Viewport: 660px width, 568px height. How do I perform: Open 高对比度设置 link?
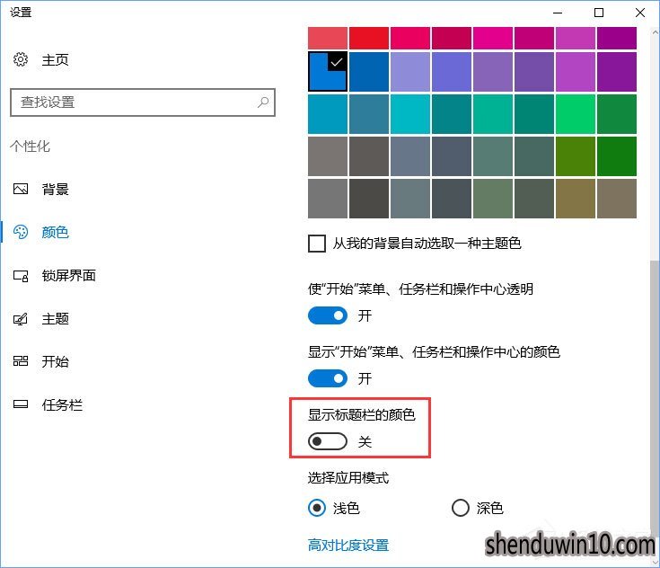point(348,546)
